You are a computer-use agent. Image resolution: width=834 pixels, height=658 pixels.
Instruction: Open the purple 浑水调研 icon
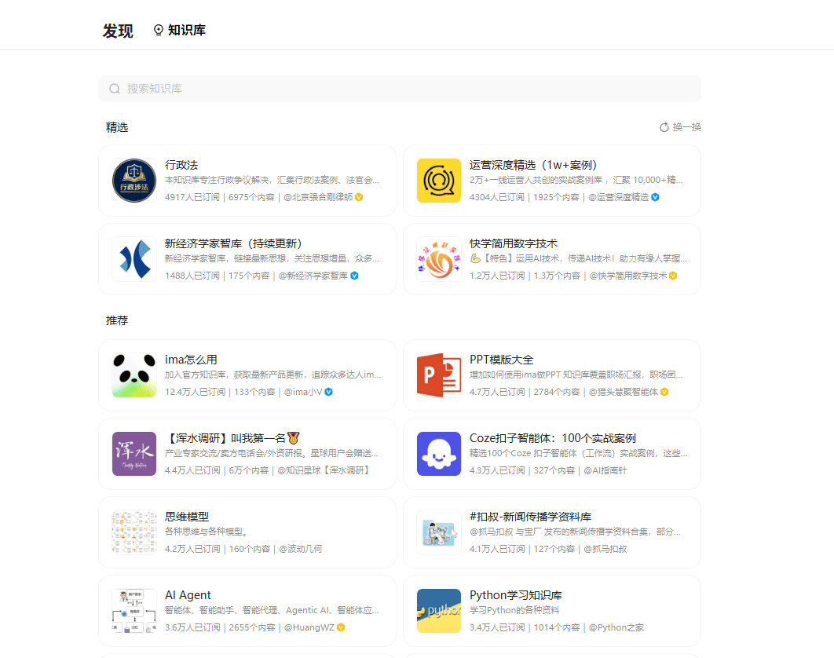[134, 454]
